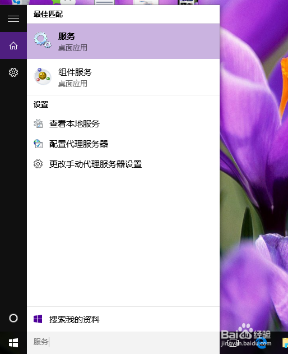Open the 服务 desktop app result
The width and height of the screenshot is (288, 354).
123,42
